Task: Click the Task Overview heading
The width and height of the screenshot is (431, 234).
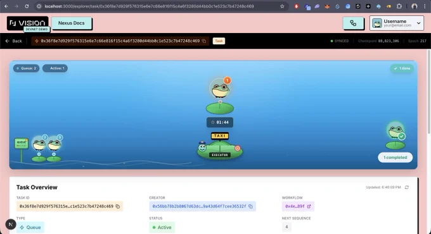Action: pyautogui.click(x=37, y=187)
